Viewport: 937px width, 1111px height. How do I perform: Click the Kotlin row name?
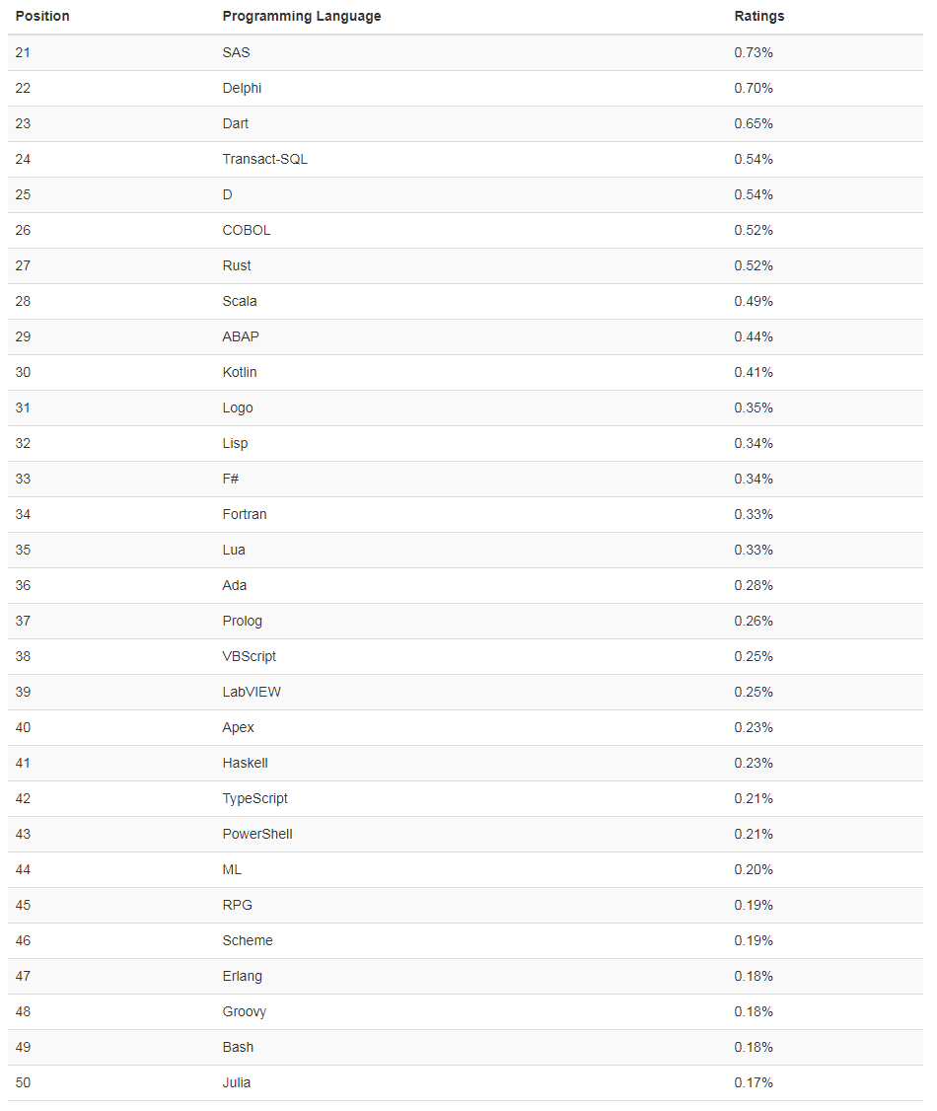(x=240, y=372)
